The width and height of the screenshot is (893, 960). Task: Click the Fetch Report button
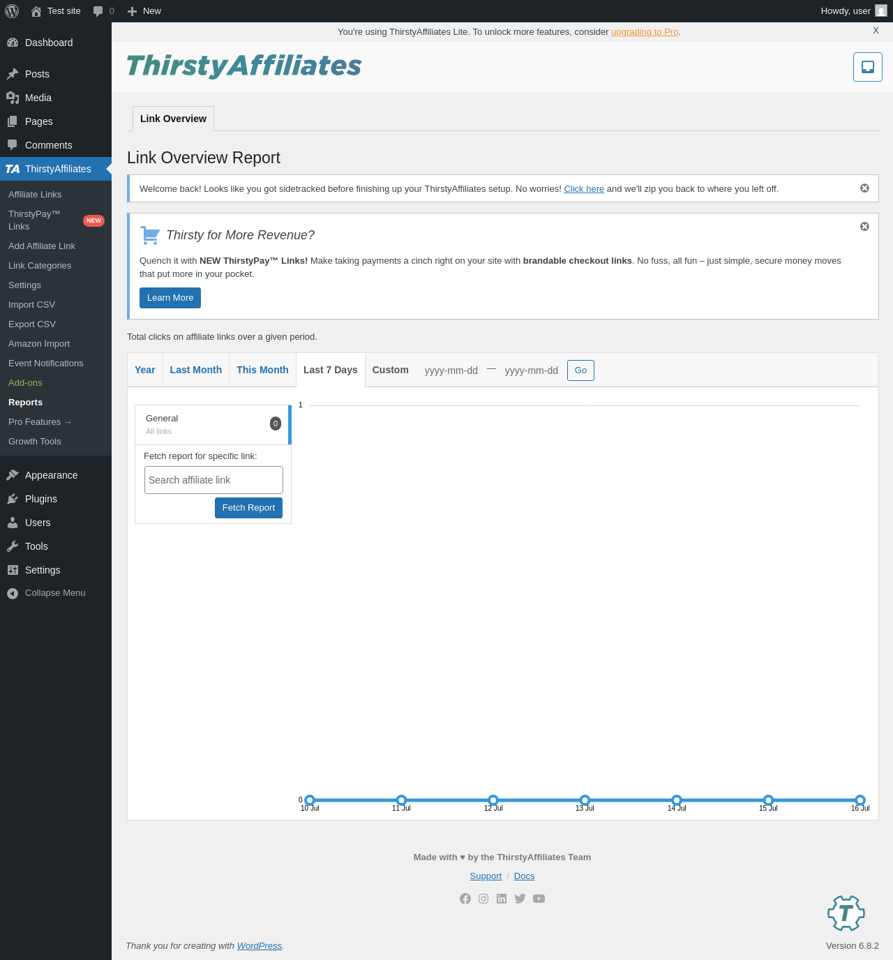[x=248, y=508]
